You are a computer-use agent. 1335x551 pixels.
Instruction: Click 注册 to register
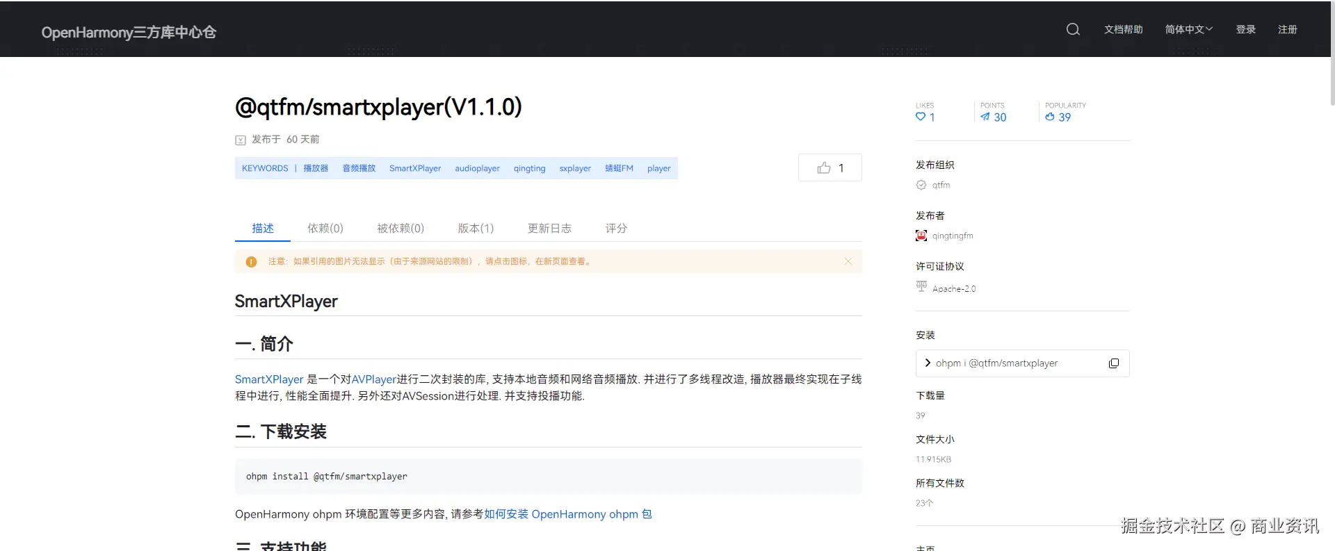[x=1288, y=29]
